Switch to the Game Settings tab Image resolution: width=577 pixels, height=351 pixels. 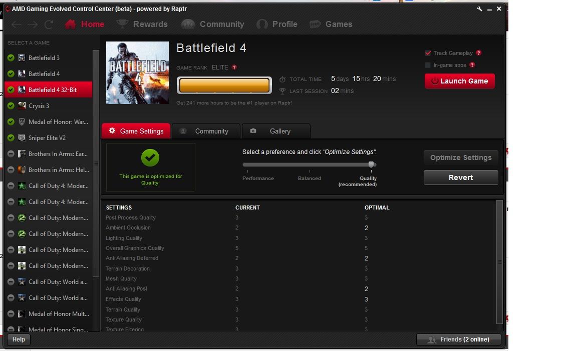pyautogui.click(x=136, y=131)
